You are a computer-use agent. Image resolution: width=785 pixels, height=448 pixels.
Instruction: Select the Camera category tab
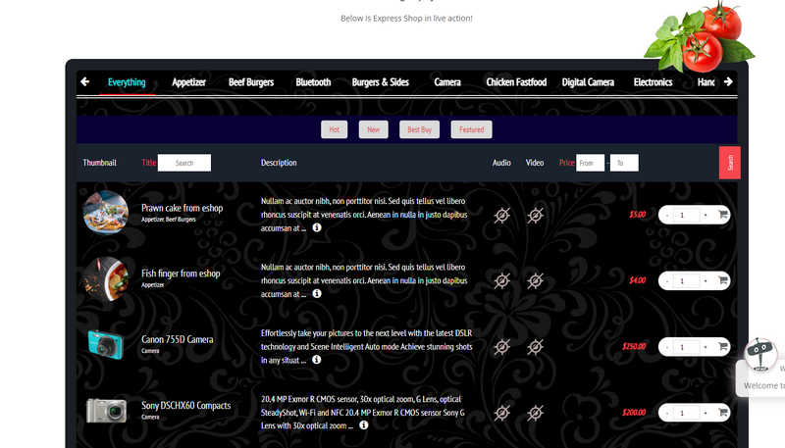[x=447, y=82]
